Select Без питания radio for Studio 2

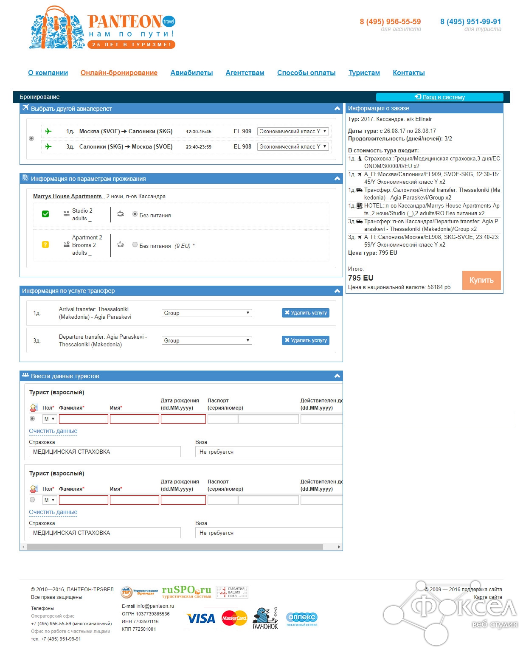tap(135, 214)
